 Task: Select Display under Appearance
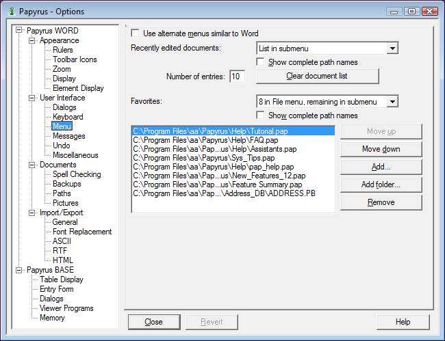[64, 79]
